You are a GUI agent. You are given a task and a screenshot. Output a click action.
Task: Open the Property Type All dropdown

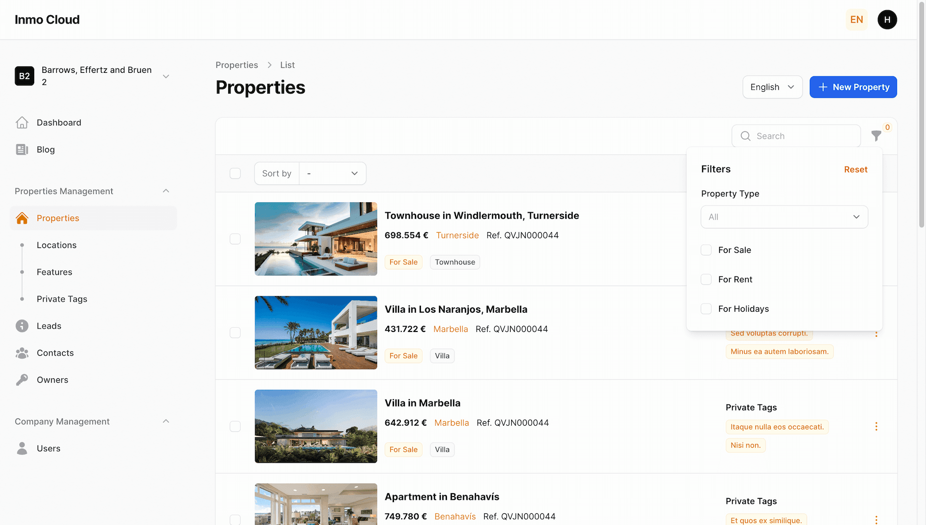click(x=784, y=217)
